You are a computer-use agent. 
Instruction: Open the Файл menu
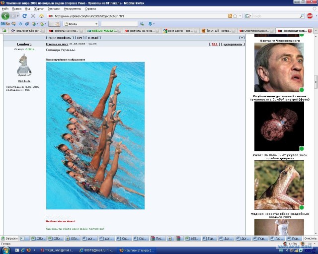[x=5, y=9]
